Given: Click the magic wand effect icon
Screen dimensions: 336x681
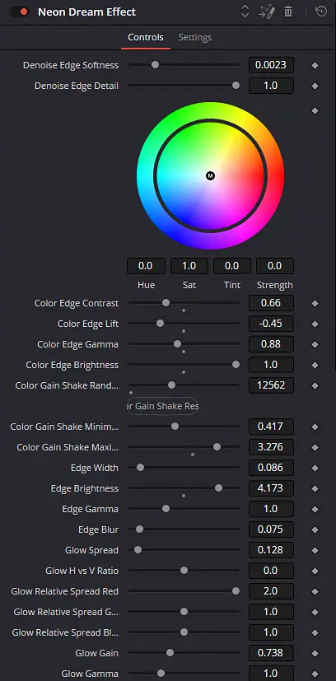Looking at the screenshot, I should click(267, 12).
